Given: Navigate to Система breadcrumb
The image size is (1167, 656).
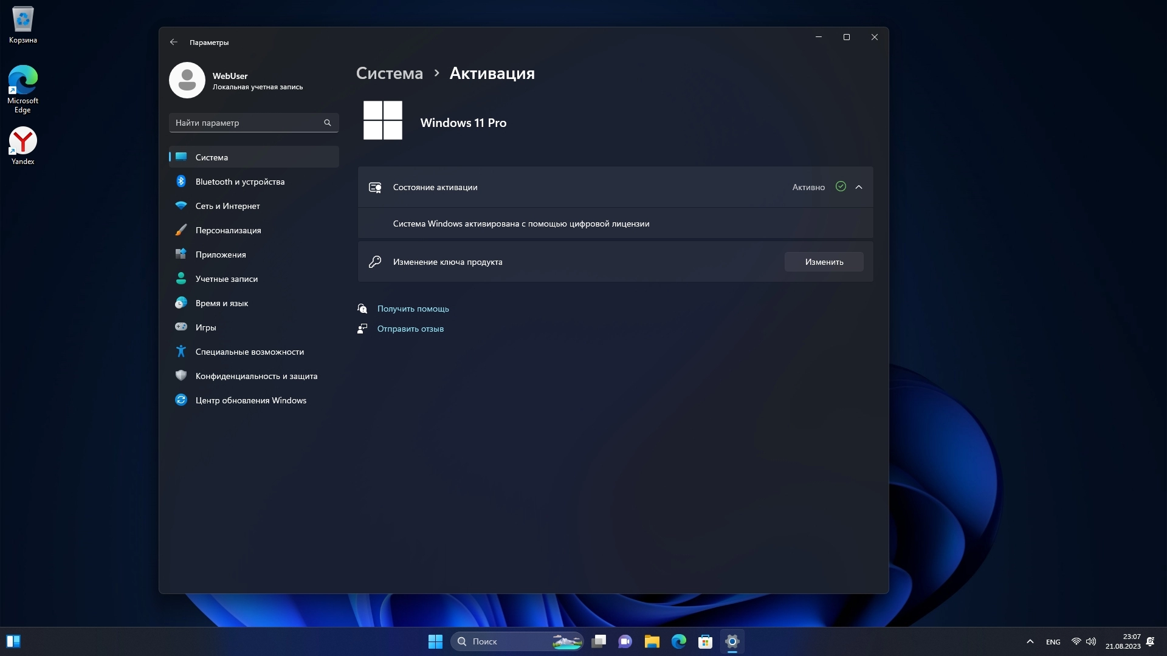Looking at the screenshot, I should click(389, 73).
